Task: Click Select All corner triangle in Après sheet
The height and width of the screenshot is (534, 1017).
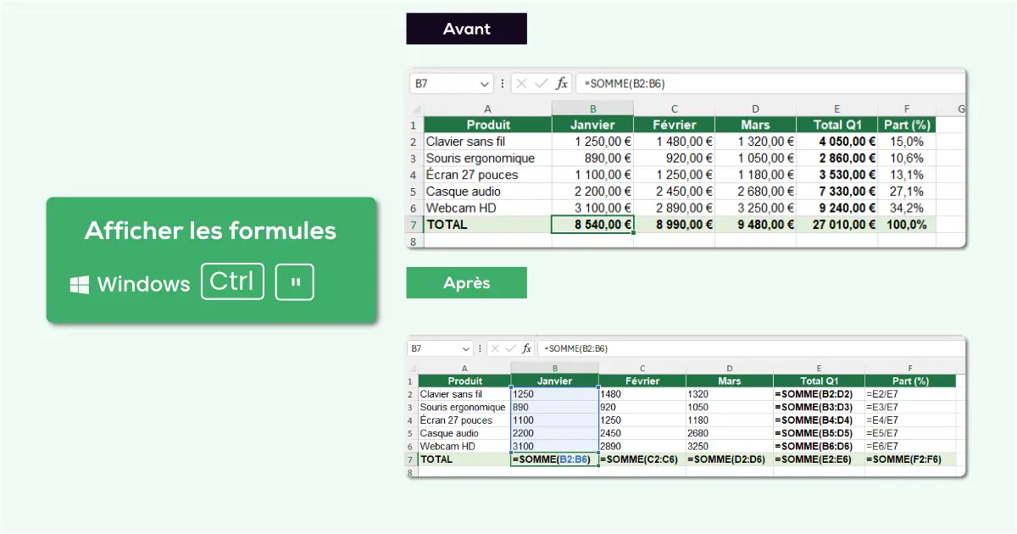Action: click(412, 368)
